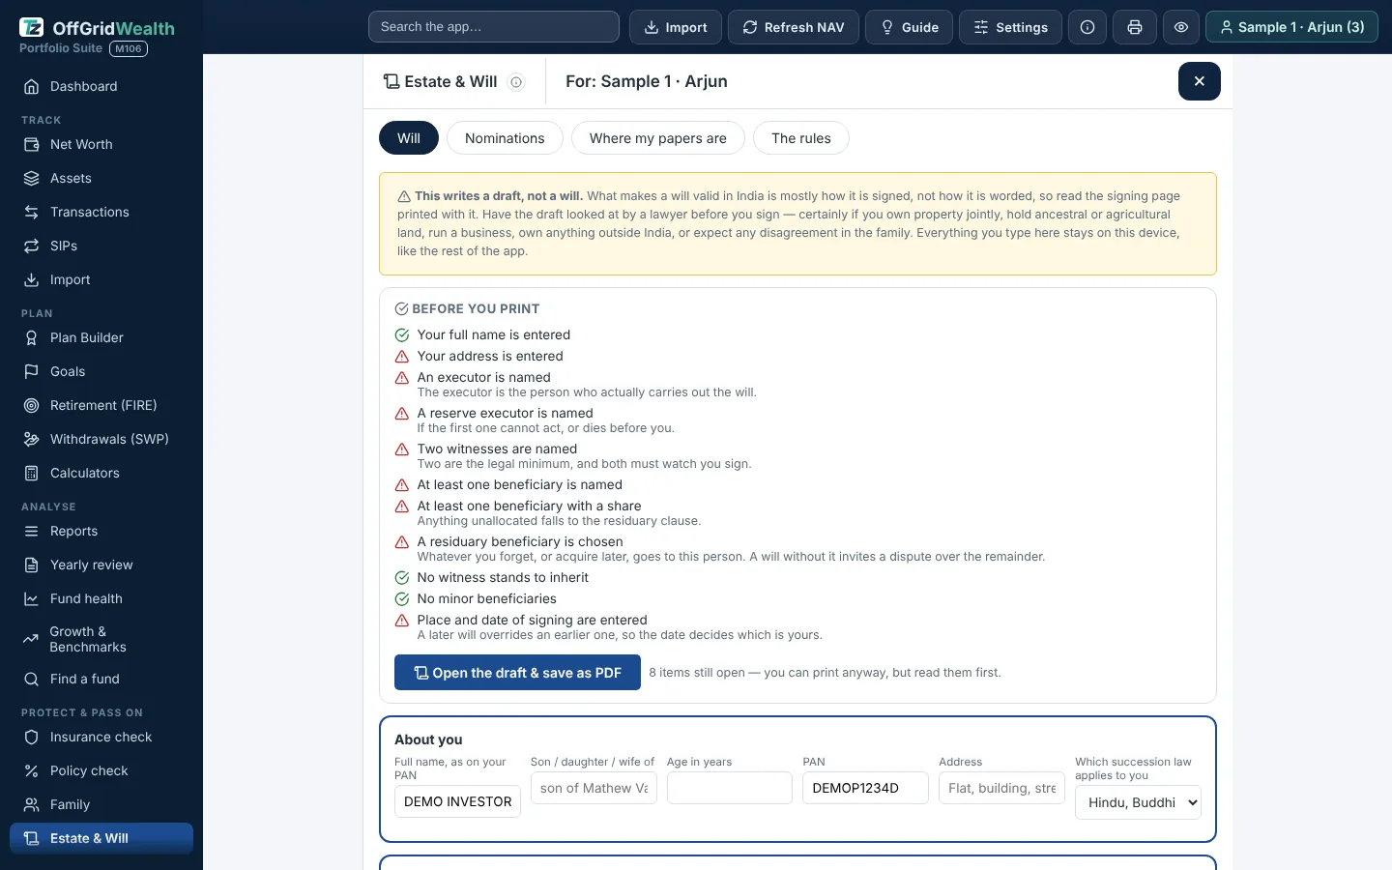
Task: Open Fund health in sidebar
Action: click(101, 598)
